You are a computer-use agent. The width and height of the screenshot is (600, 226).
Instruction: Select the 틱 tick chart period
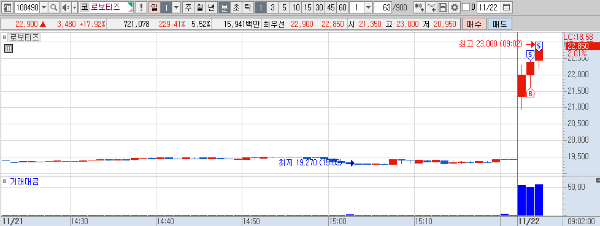click(x=248, y=7)
